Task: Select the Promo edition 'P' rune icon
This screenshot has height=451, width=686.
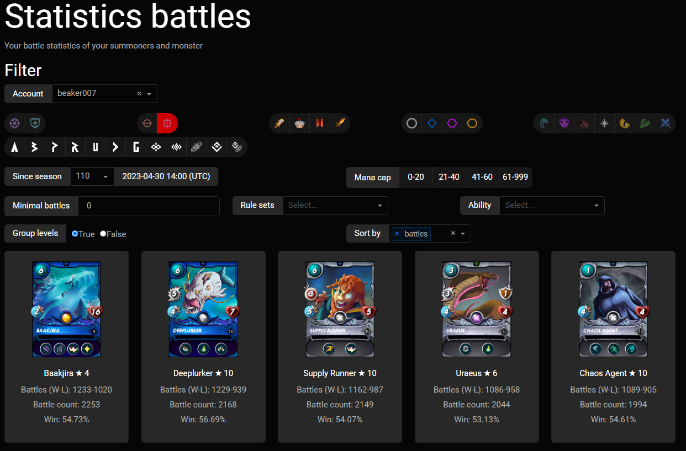Action: [55, 147]
